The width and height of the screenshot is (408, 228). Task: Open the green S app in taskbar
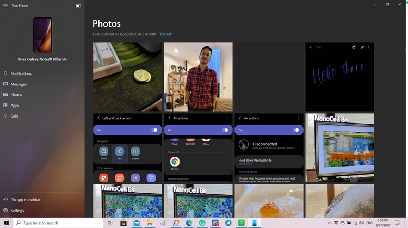coord(242,223)
